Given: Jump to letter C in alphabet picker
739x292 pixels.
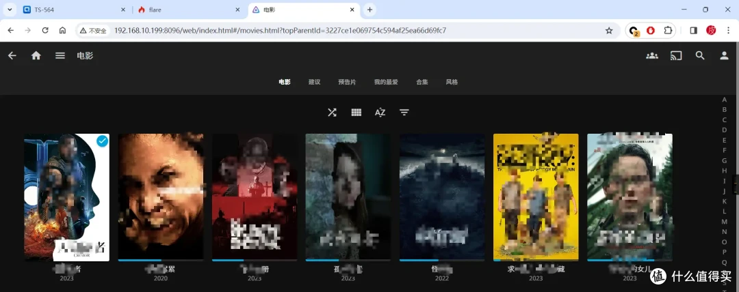Looking at the screenshot, I should 725,120.
